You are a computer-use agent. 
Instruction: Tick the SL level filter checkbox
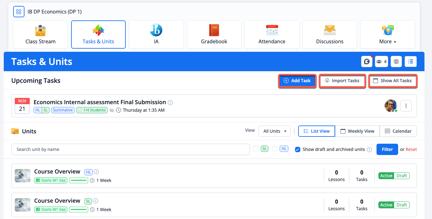256,149
